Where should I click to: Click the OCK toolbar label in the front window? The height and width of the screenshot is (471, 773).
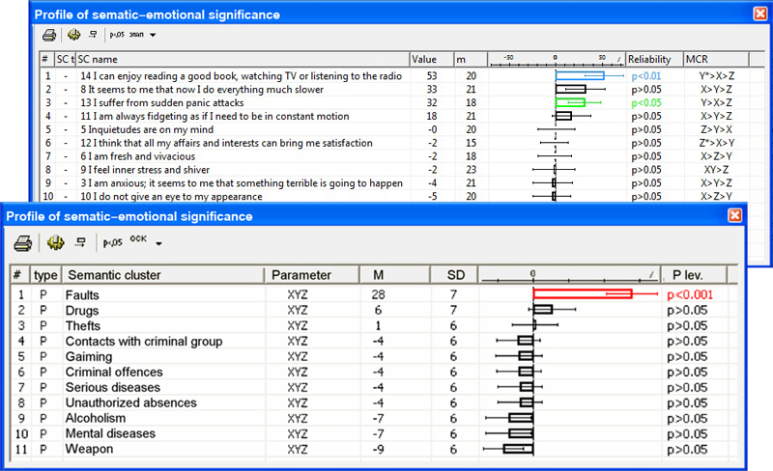click(138, 239)
